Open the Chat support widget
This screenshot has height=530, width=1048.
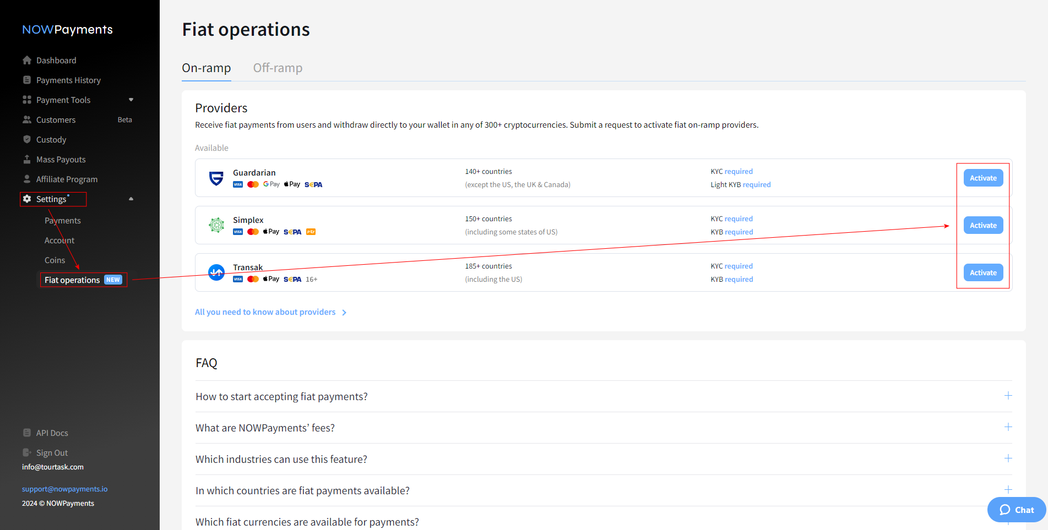point(1017,510)
